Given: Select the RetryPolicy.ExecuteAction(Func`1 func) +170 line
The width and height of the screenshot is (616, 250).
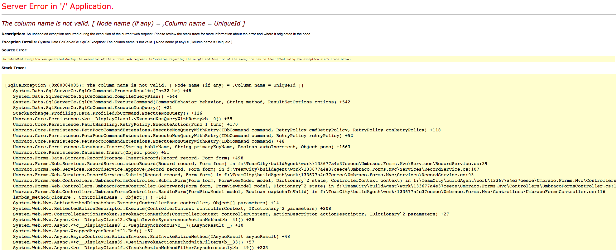Looking at the screenshot, I should (x=125, y=125).
